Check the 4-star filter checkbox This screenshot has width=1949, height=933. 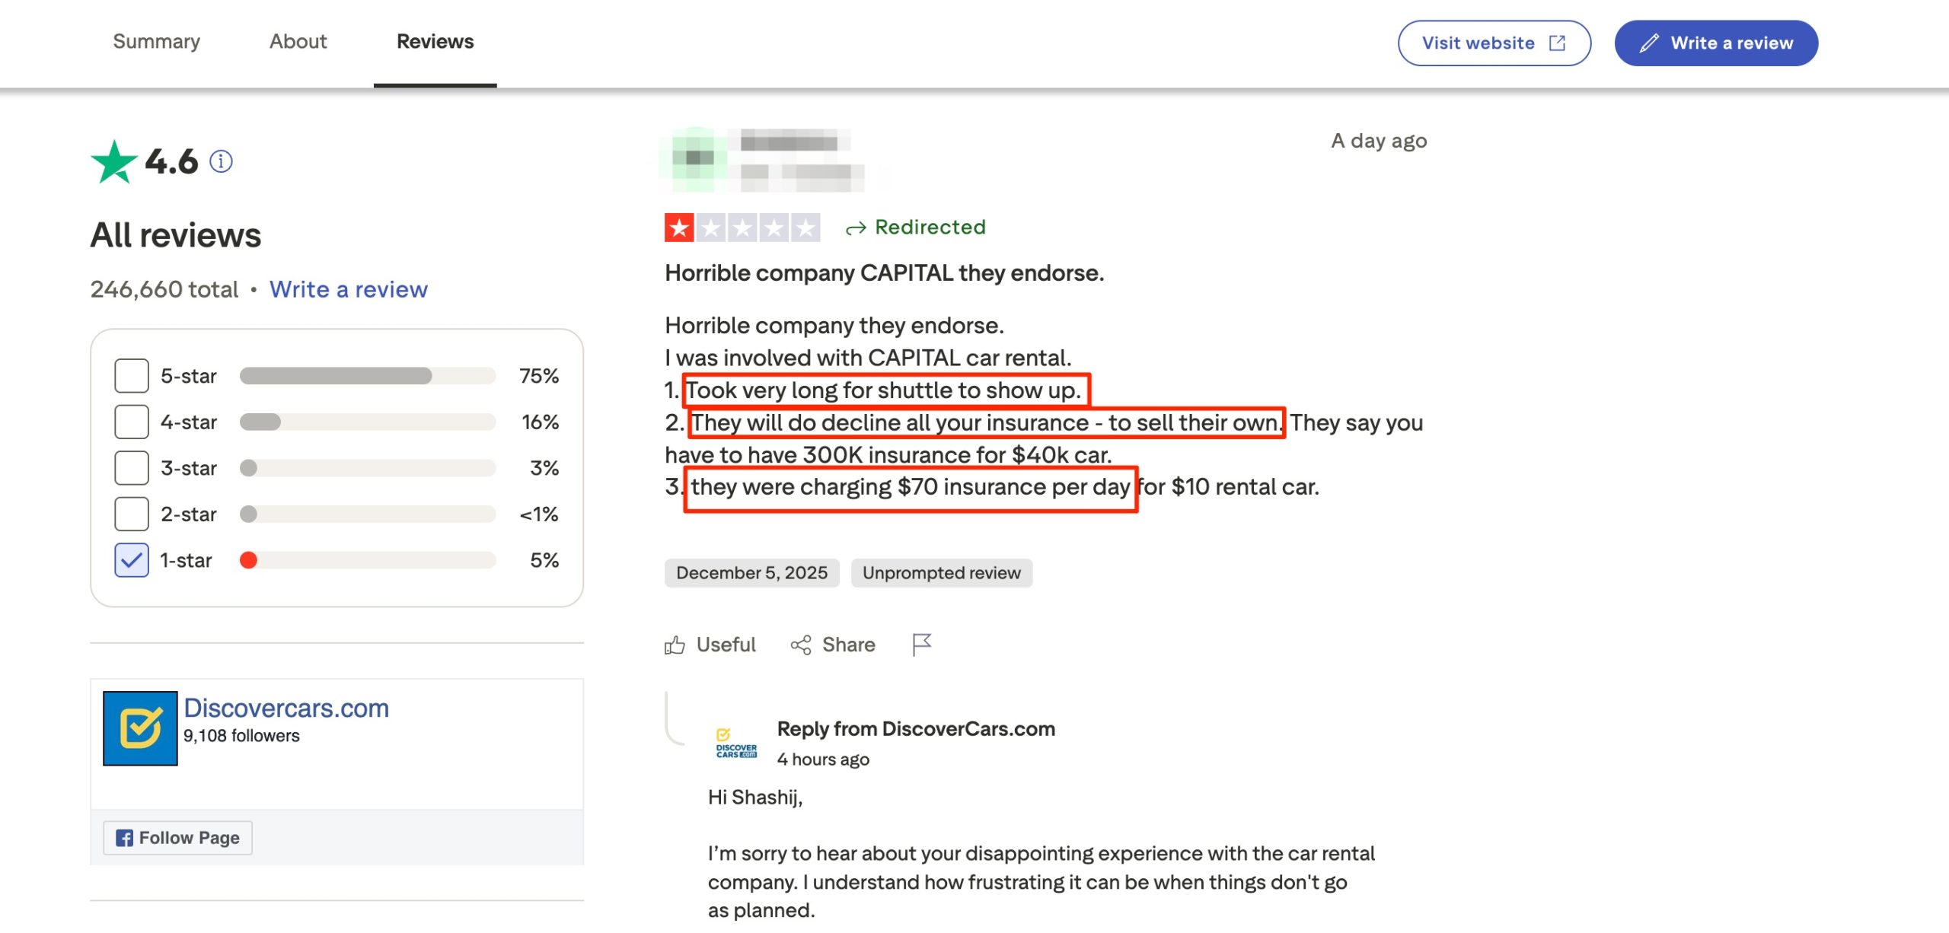click(x=132, y=422)
